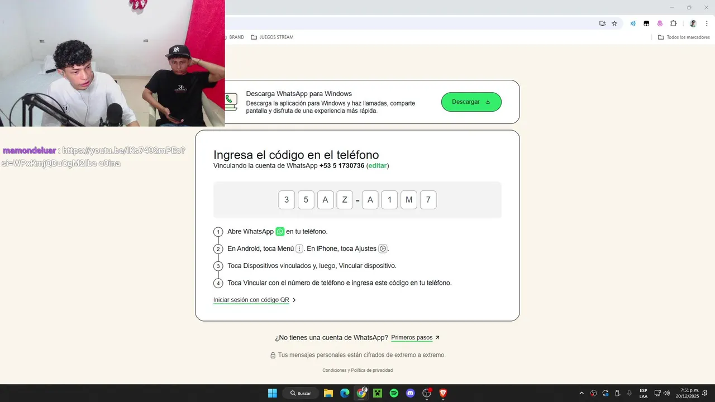Click the sync arrows tray icon
Viewport: 715px width, 402px height.
[x=606, y=393]
